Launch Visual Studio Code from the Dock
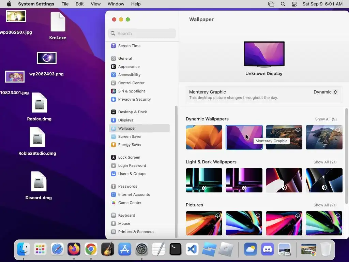This screenshot has width=349, height=262. 192,249
